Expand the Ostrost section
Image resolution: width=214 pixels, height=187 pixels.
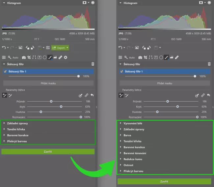pyautogui.click(x=128, y=165)
